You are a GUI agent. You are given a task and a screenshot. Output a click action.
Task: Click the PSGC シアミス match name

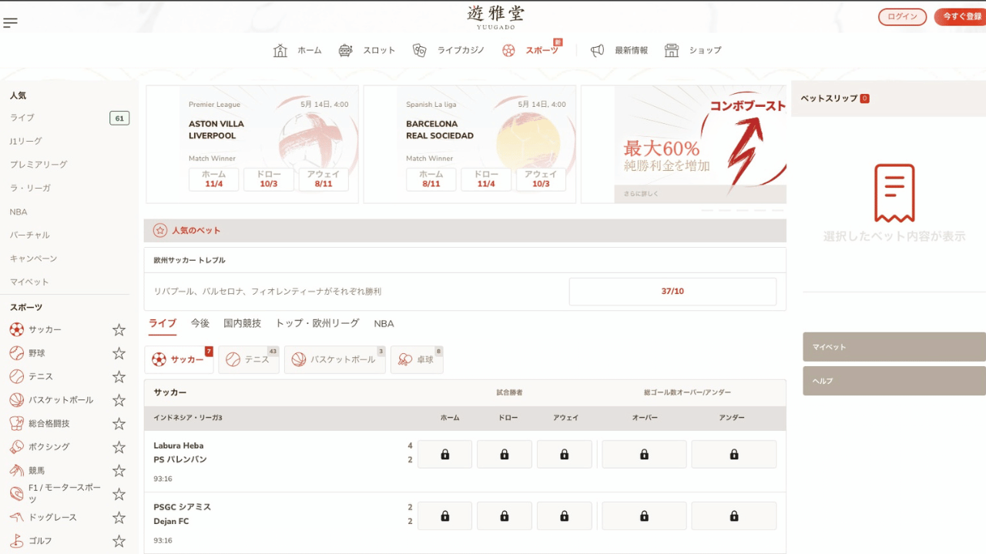click(x=183, y=507)
